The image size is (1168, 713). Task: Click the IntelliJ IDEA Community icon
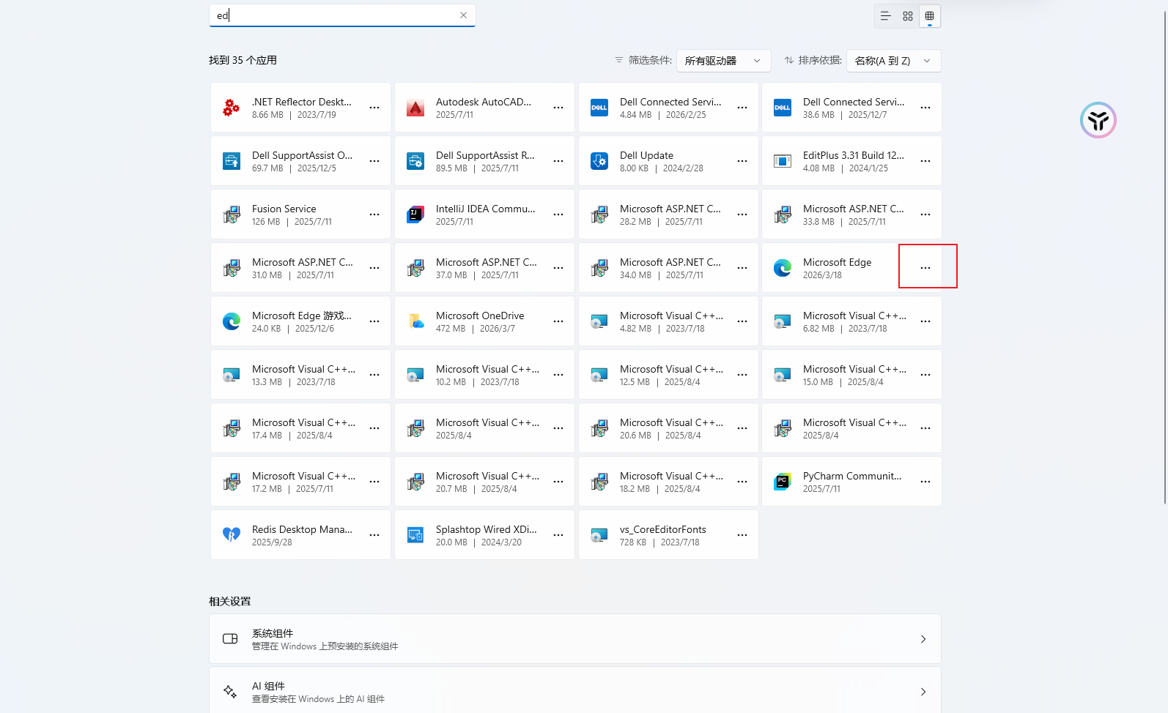pos(415,214)
